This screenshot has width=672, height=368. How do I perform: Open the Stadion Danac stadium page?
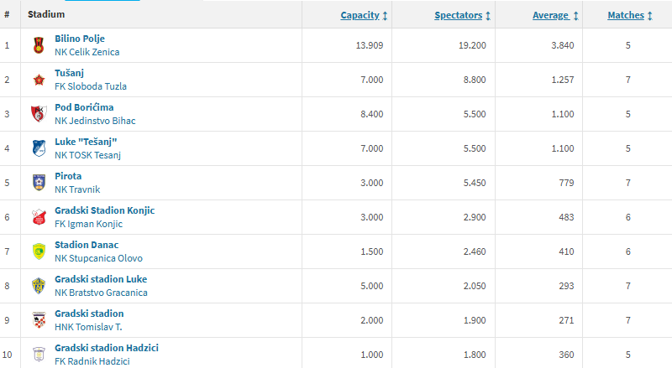[87, 245]
